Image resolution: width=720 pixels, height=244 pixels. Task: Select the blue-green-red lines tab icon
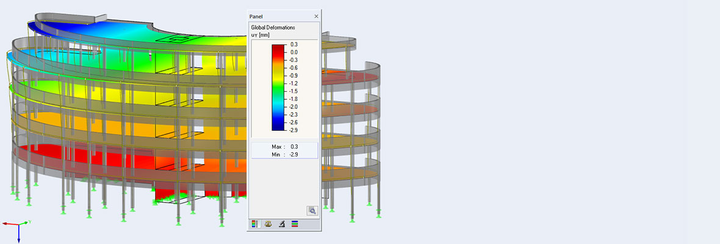[295, 224]
